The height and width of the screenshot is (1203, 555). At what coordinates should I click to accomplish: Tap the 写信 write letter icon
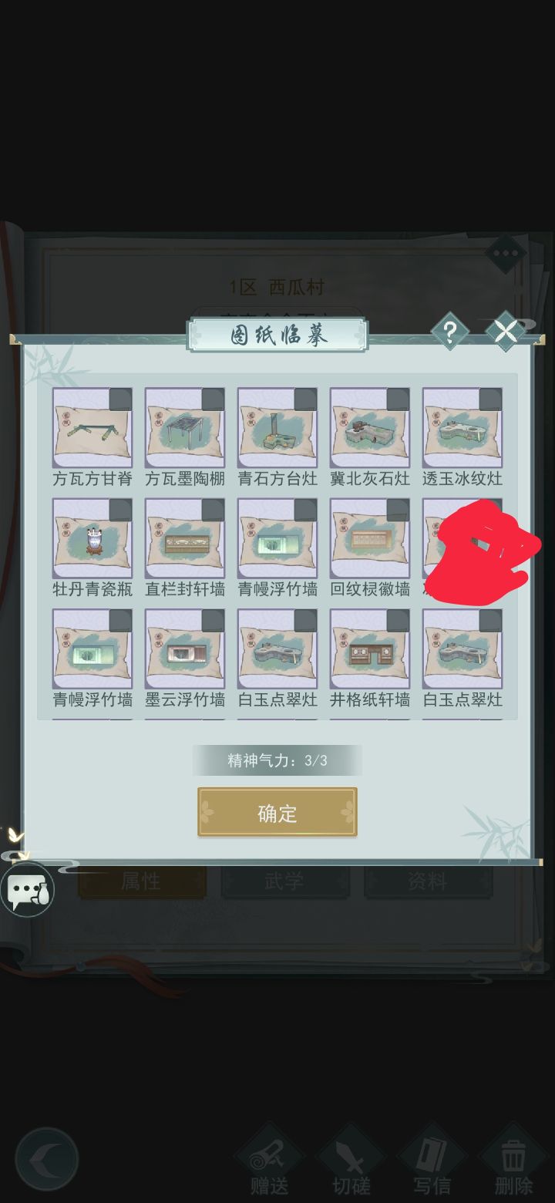coord(432,1161)
